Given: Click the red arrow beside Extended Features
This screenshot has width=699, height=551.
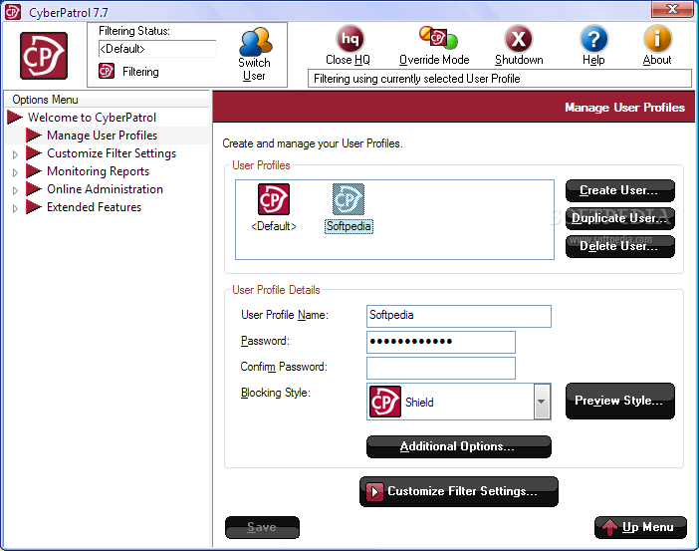Looking at the screenshot, I should click(34, 207).
